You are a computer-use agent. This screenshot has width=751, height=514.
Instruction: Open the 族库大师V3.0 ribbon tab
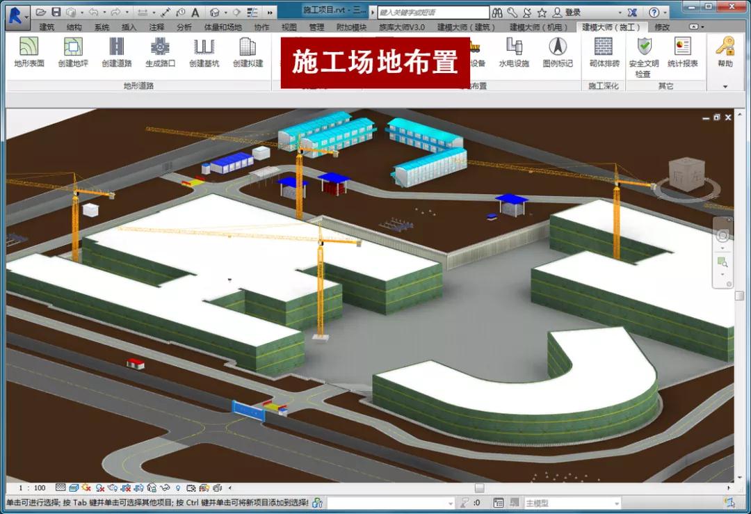tap(401, 27)
